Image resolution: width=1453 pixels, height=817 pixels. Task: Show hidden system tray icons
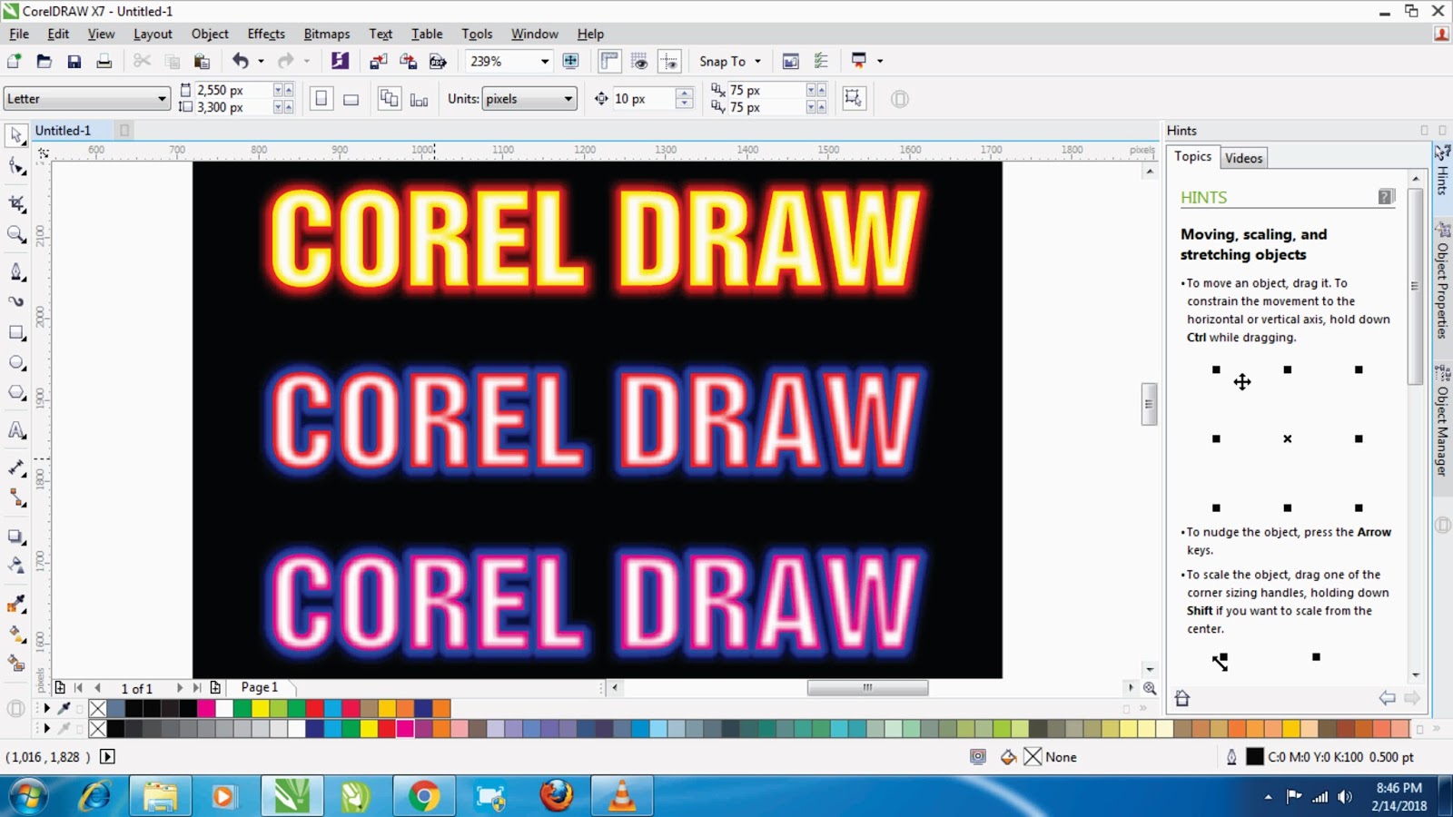click(1268, 797)
